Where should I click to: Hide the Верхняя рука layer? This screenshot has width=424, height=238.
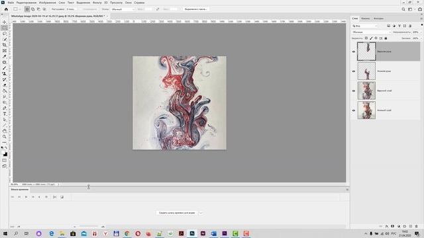(x=353, y=52)
